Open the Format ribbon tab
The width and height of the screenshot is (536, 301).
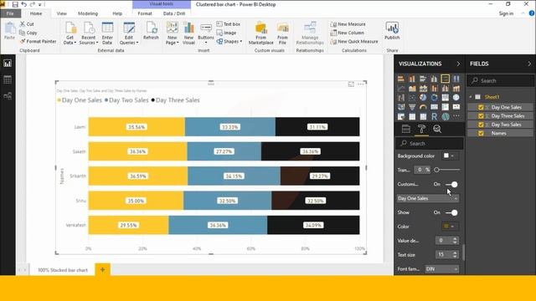pyautogui.click(x=145, y=13)
